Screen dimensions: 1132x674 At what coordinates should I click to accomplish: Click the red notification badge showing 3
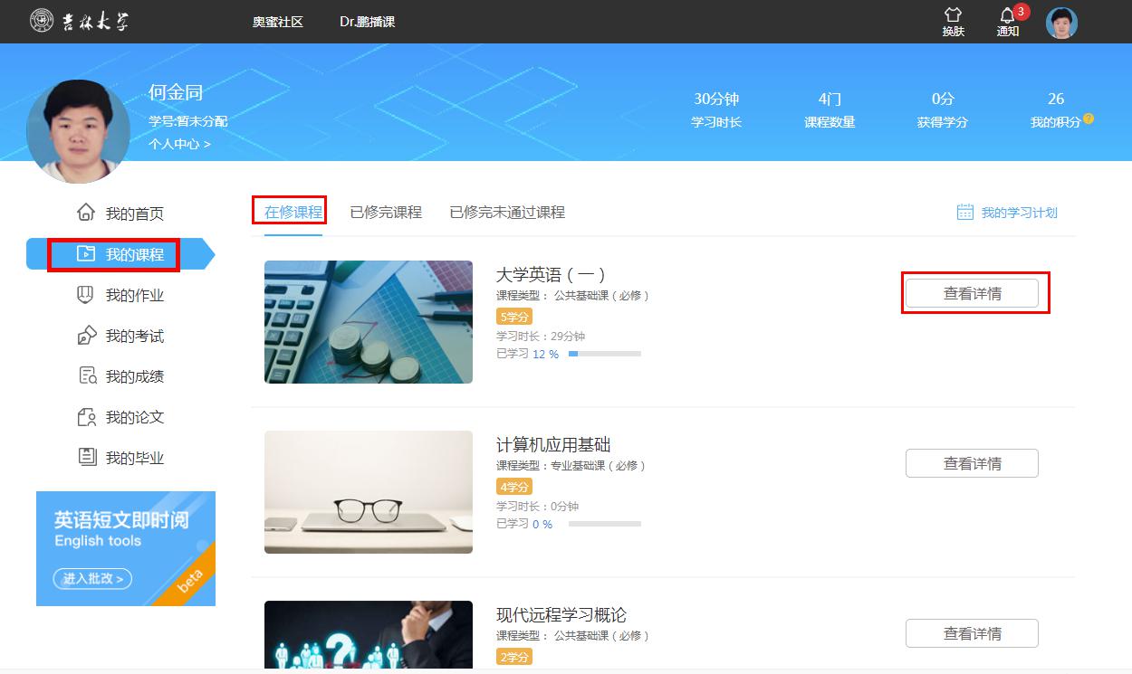pos(1022,12)
